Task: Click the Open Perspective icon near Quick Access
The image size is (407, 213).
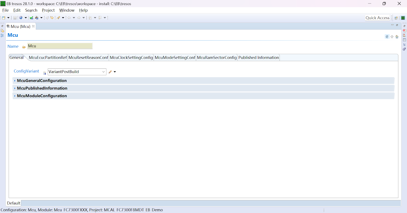Action: (x=396, y=18)
